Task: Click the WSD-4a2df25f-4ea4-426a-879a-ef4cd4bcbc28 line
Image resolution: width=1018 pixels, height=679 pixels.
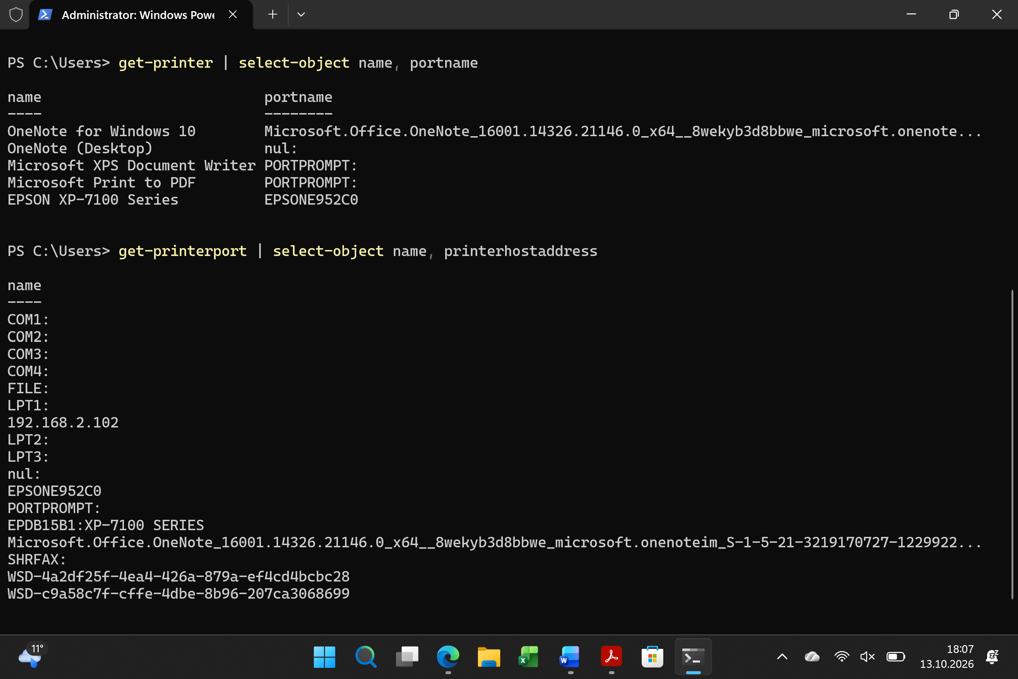Action: tap(178, 576)
